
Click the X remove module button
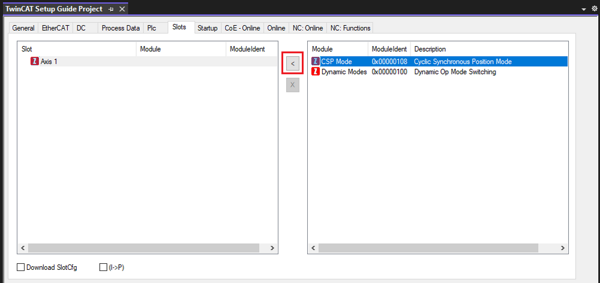point(293,85)
